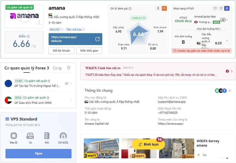
Task: Click the phone number +97142769525
Action: [168, 113]
